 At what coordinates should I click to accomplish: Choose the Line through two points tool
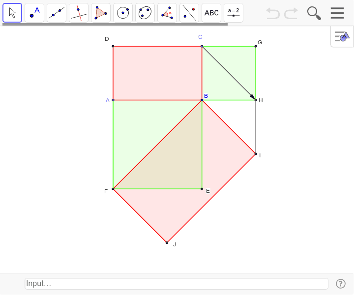click(57, 13)
